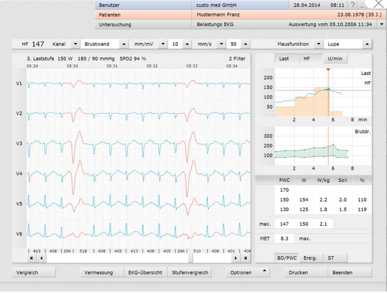Expand the Untersuchung row dropdown arrow

[381, 25]
